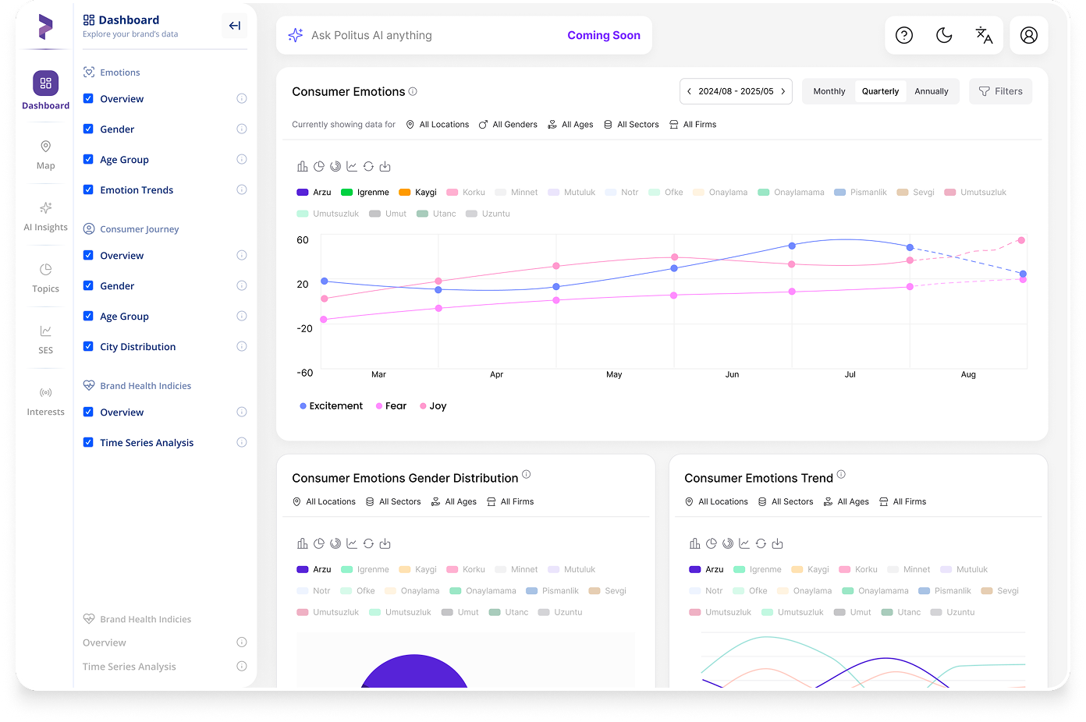
Task: Uncheck the Emotion Trends checkbox
Action: click(x=88, y=189)
